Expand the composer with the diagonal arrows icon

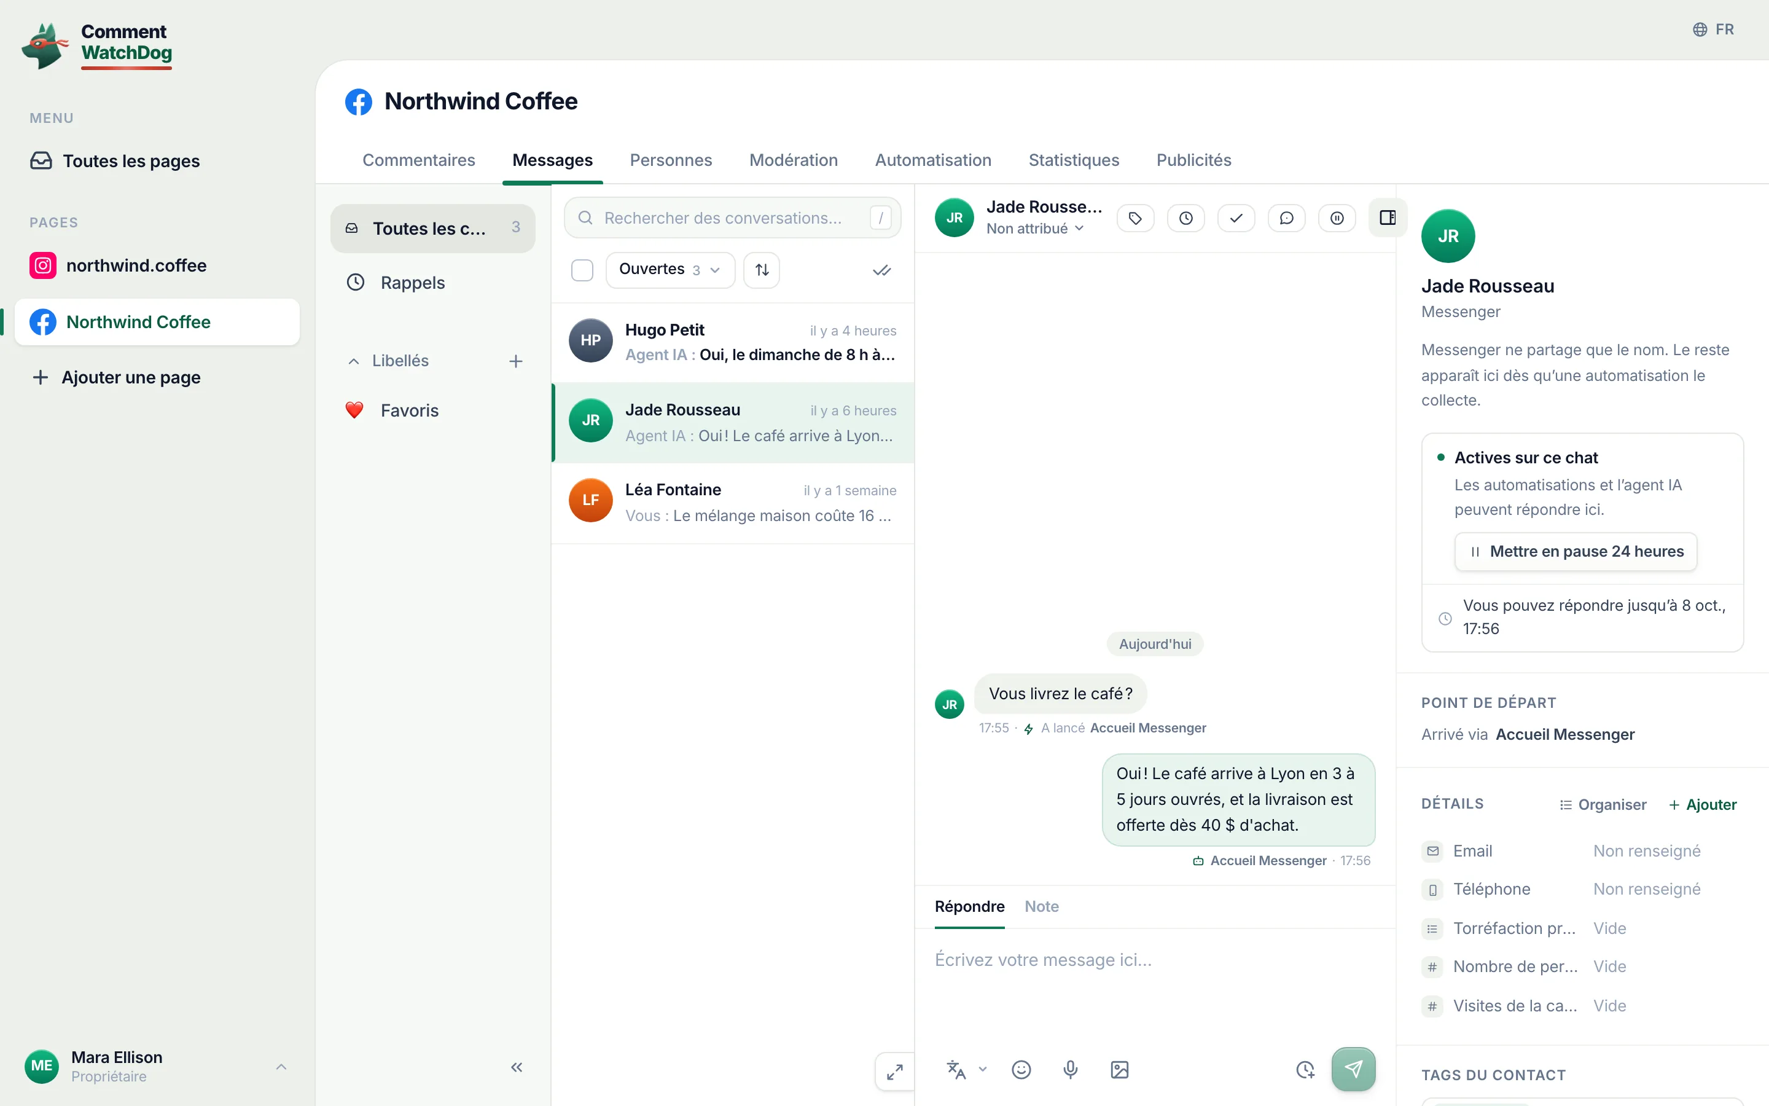[895, 1072]
